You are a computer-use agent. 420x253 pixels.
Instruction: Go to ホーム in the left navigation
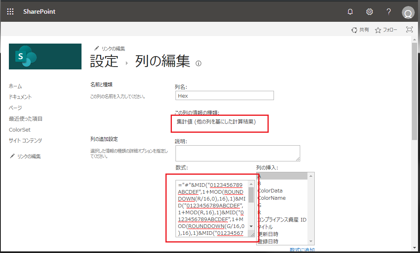(15, 86)
